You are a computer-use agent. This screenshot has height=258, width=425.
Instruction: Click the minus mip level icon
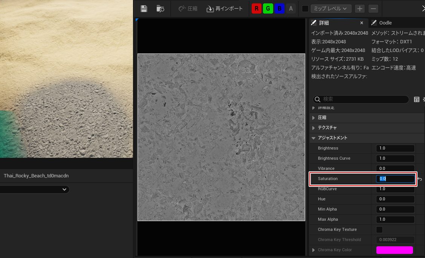(x=373, y=9)
